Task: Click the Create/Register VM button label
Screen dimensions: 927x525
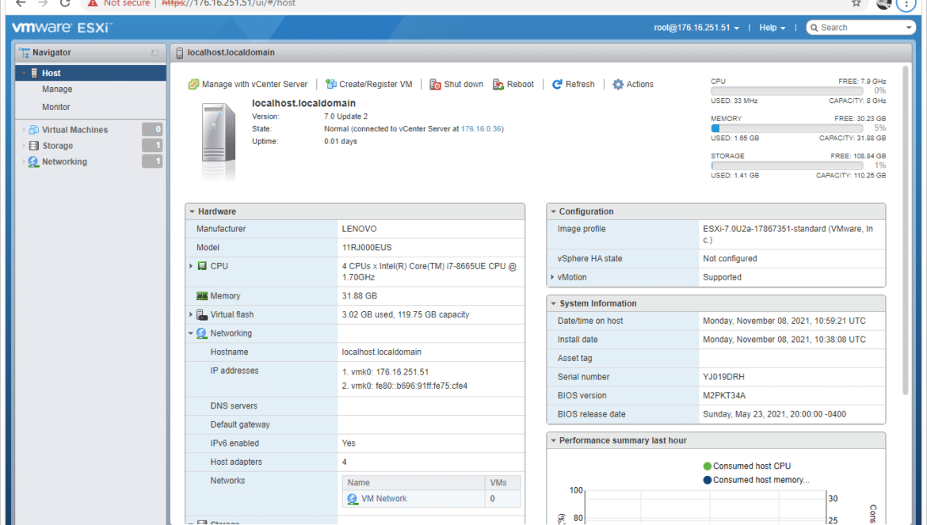Action: point(376,85)
